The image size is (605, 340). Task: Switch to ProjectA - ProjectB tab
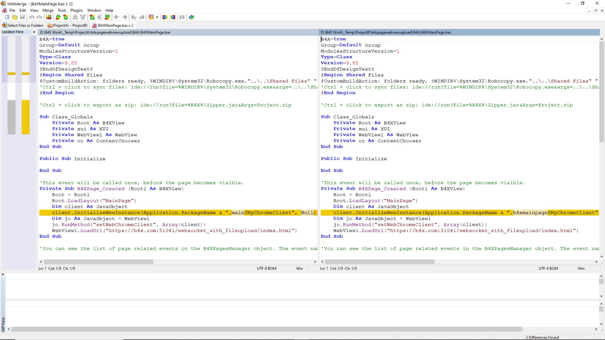tap(68, 25)
